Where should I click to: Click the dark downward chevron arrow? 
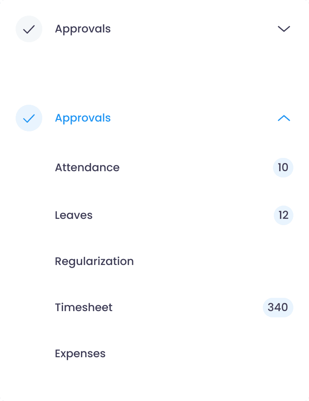284,29
